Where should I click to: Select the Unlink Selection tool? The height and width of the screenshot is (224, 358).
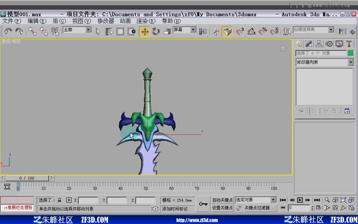[x=44, y=31]
